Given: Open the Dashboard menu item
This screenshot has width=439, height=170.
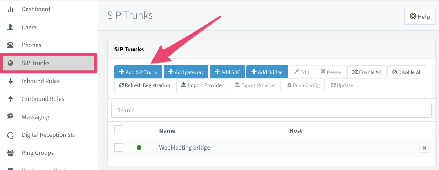Looking at the screenshot, I should pyautogui.click(x=36, y=9).
